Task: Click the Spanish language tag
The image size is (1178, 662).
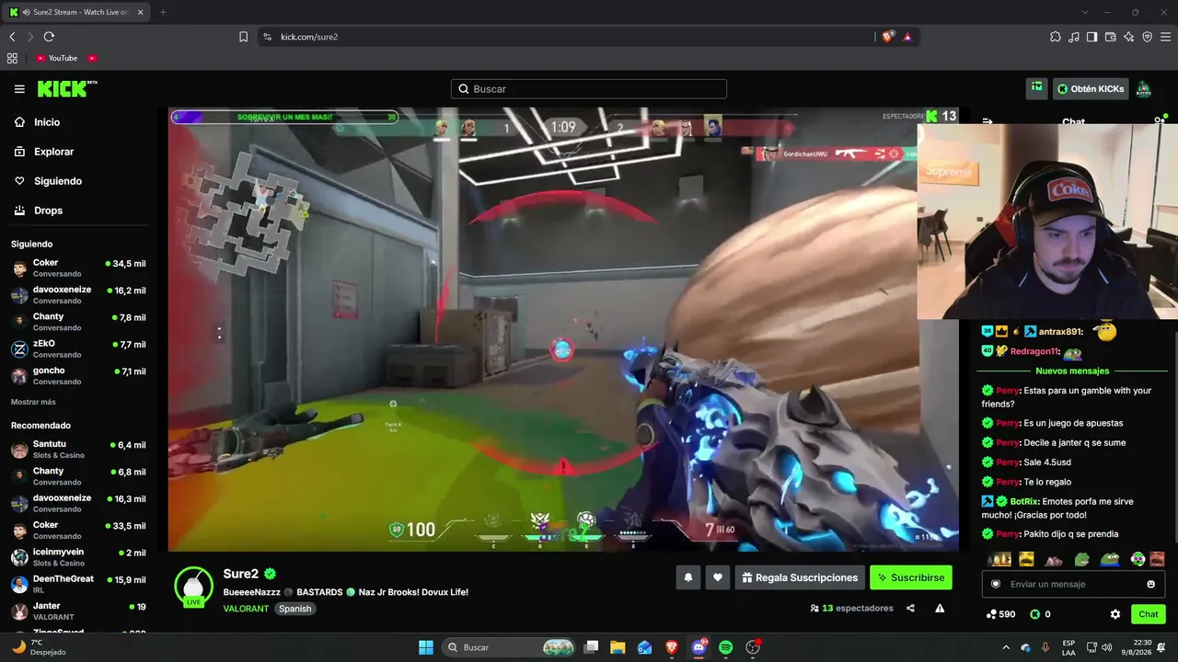Action: coord(295,609)
